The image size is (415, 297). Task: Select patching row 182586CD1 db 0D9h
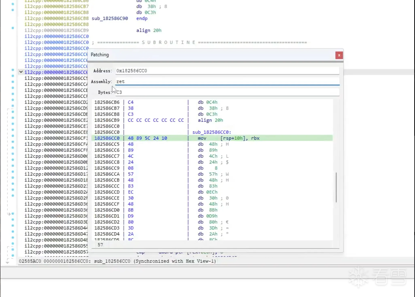[212, 216]
